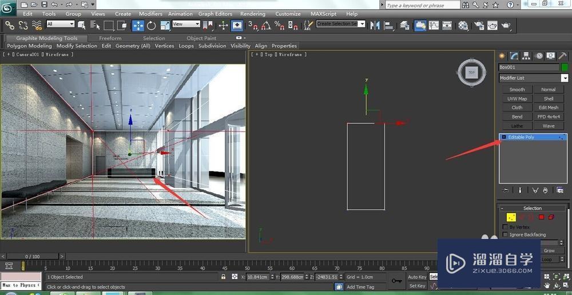
Task: Open the Modifiers menu
Action: (x=150, y=14)
